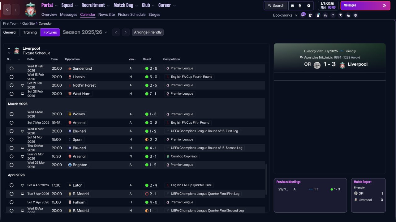Click the TV icon on West Ham row
The width and height of the screenshot is (396, 222).
(23, 94)
